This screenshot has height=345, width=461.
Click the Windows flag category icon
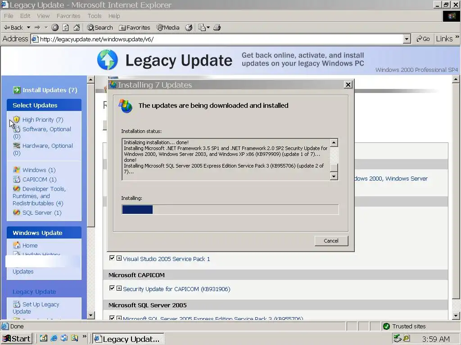tap(17, 170)
